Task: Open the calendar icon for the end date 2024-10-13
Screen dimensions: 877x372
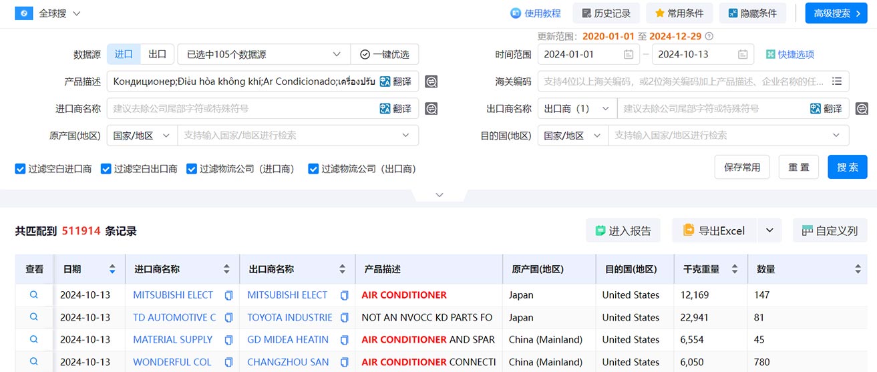Action: [x=743, y=54]
